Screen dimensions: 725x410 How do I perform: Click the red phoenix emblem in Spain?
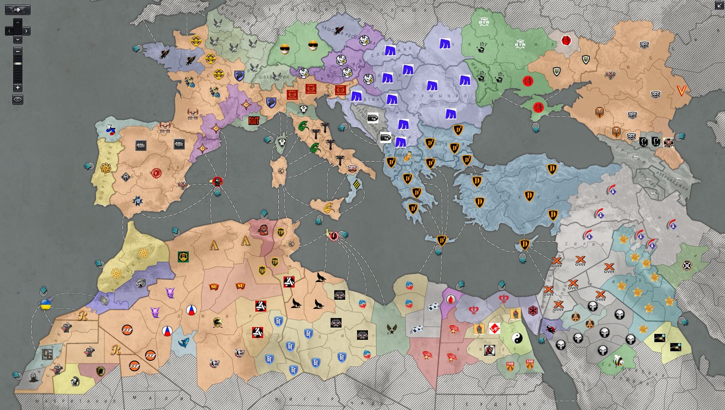[x=156, y=173]
